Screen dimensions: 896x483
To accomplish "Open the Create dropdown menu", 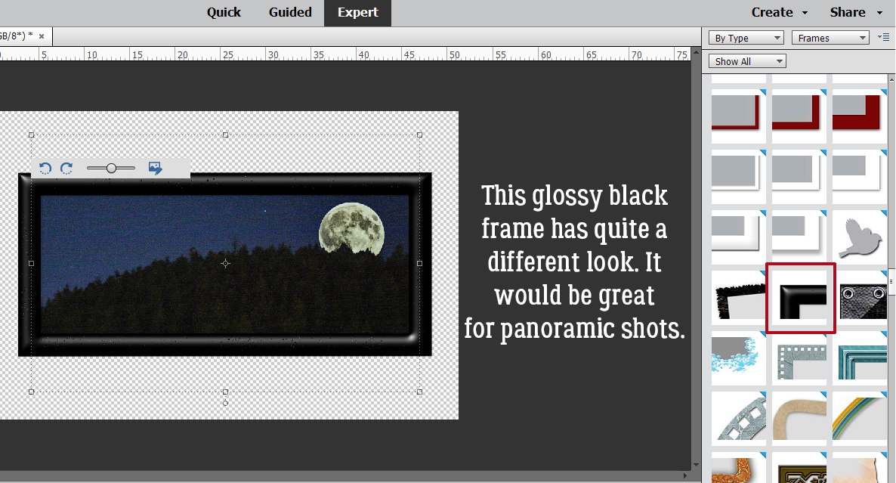I will (x=780, y=13).
